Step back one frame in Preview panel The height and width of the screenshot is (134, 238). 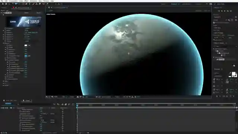click(x=222, y=11)
